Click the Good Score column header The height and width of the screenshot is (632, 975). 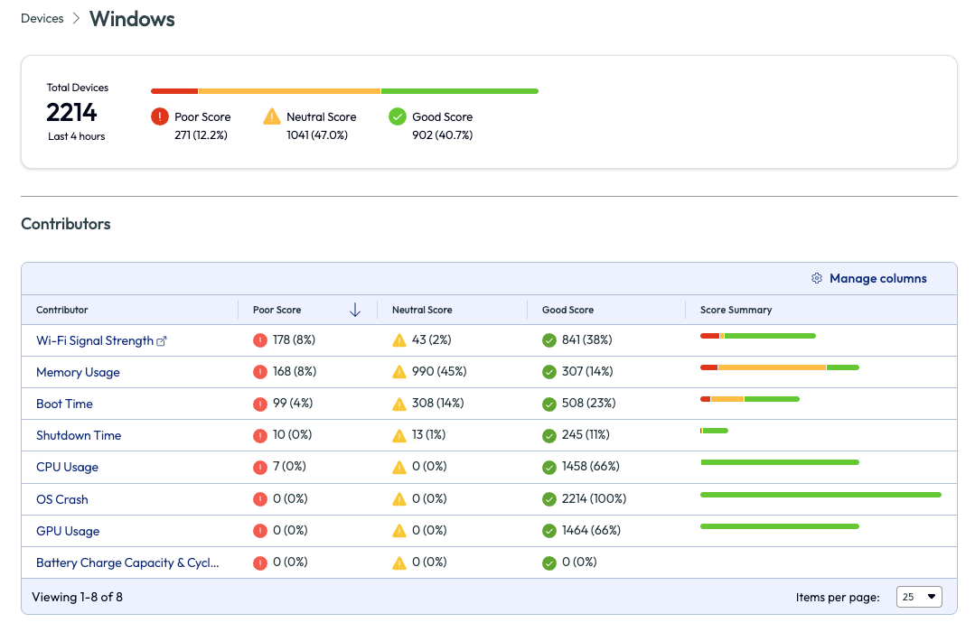[567, 310]
